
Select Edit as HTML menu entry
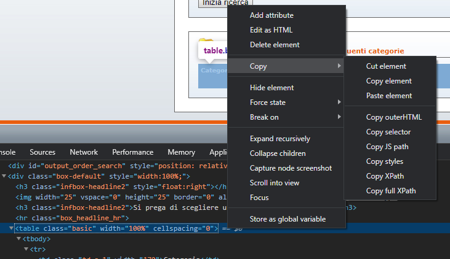(286, 30)
